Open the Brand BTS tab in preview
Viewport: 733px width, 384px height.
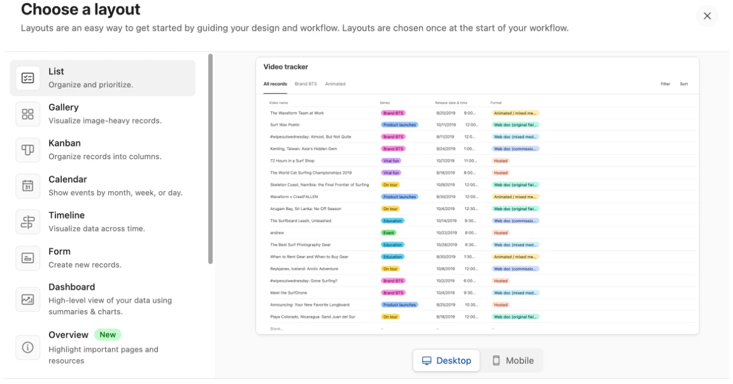click(306, 84)
